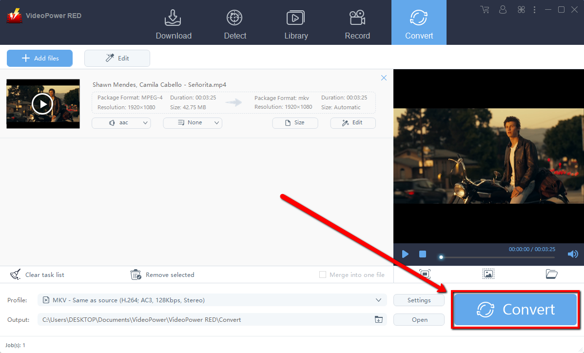
Task: Open the shopping cart in the title bar
Action: coord(485,9)
